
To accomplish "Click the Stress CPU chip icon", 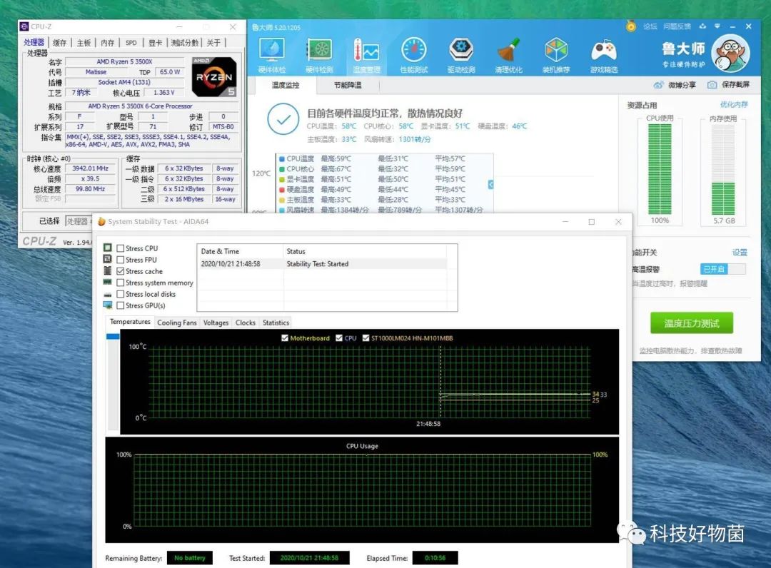I will (108, 248).
